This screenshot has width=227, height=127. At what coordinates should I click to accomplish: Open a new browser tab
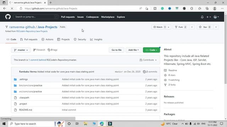point(50,2)
